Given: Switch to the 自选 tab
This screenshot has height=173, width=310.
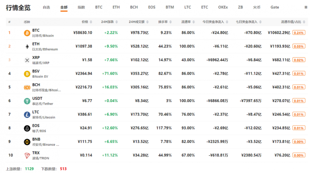Looking at the screenshot, I should [46, 7].
